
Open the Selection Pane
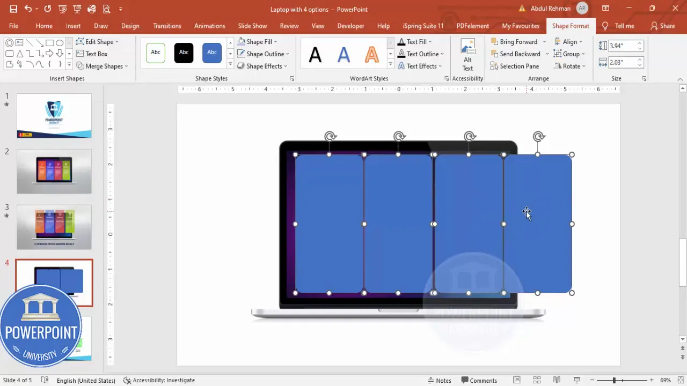[515, 66]
